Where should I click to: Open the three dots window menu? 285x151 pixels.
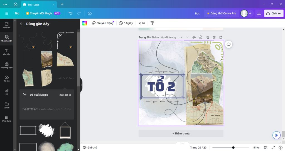(5, 4)
